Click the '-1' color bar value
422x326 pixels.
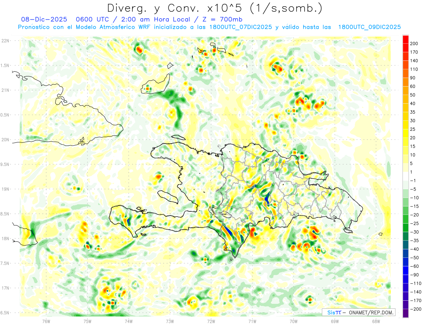coord(413,181)
